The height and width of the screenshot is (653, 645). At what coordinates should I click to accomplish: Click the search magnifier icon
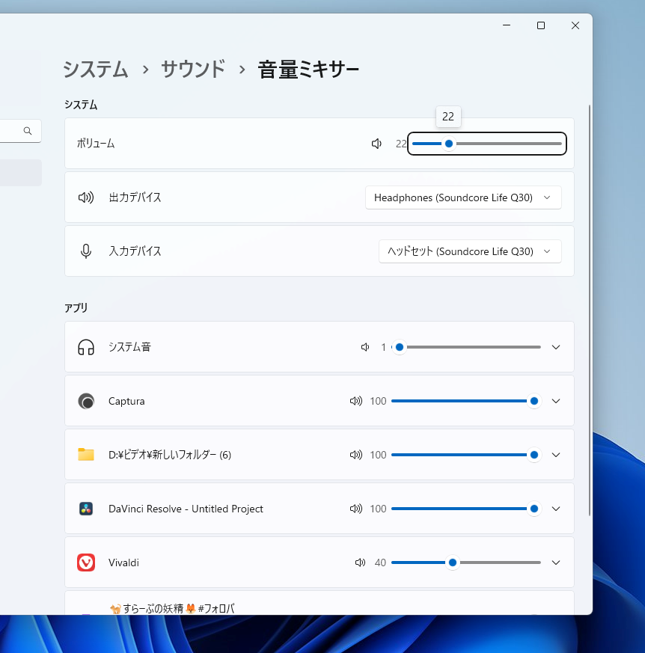point(28,131)
